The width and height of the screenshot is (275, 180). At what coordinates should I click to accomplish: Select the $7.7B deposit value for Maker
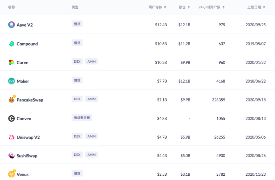point(162,81)
